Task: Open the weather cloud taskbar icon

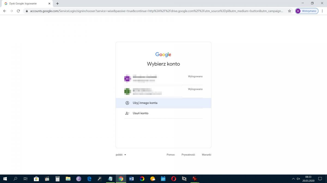Action: [153, 179]
